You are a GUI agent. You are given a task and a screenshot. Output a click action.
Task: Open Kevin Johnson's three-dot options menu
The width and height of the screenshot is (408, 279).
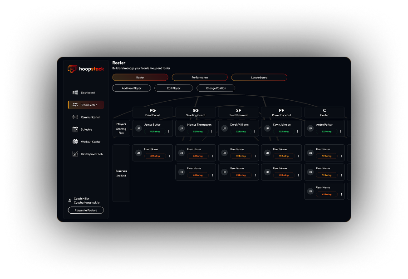(297, 132)
